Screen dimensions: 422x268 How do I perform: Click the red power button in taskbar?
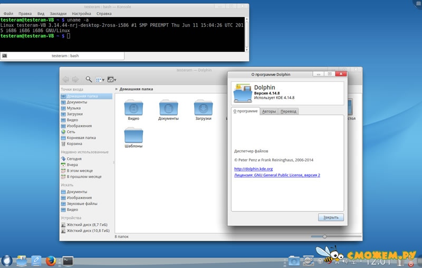tap(411, 264)
